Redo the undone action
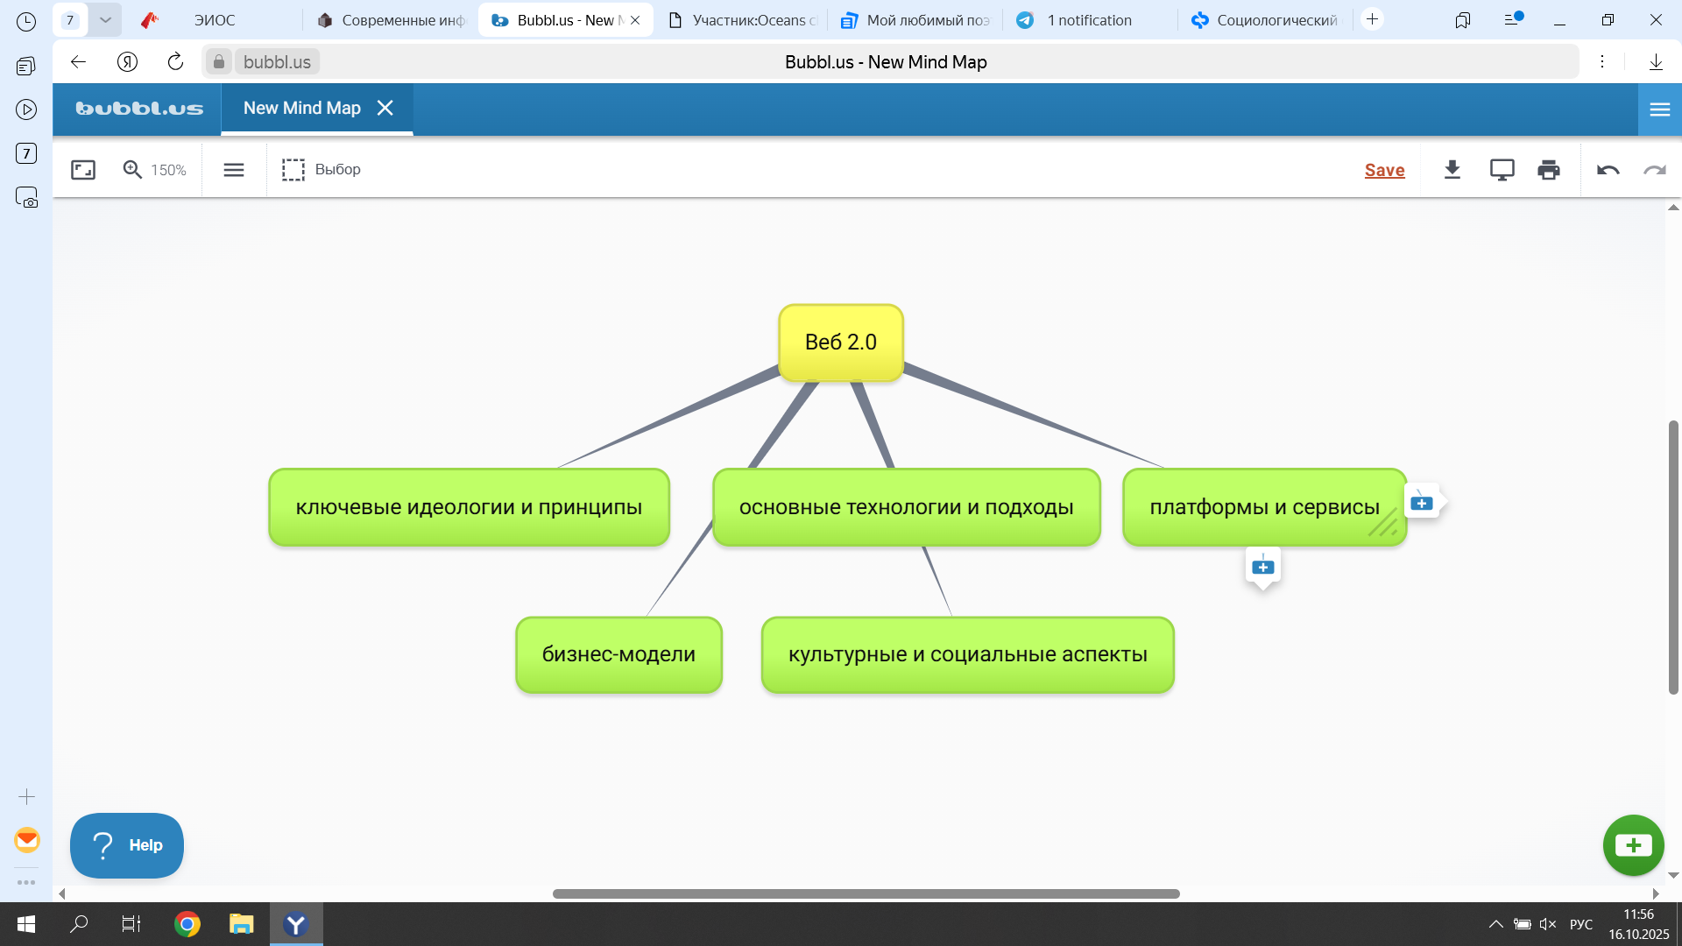 [x=1655, y=170]
